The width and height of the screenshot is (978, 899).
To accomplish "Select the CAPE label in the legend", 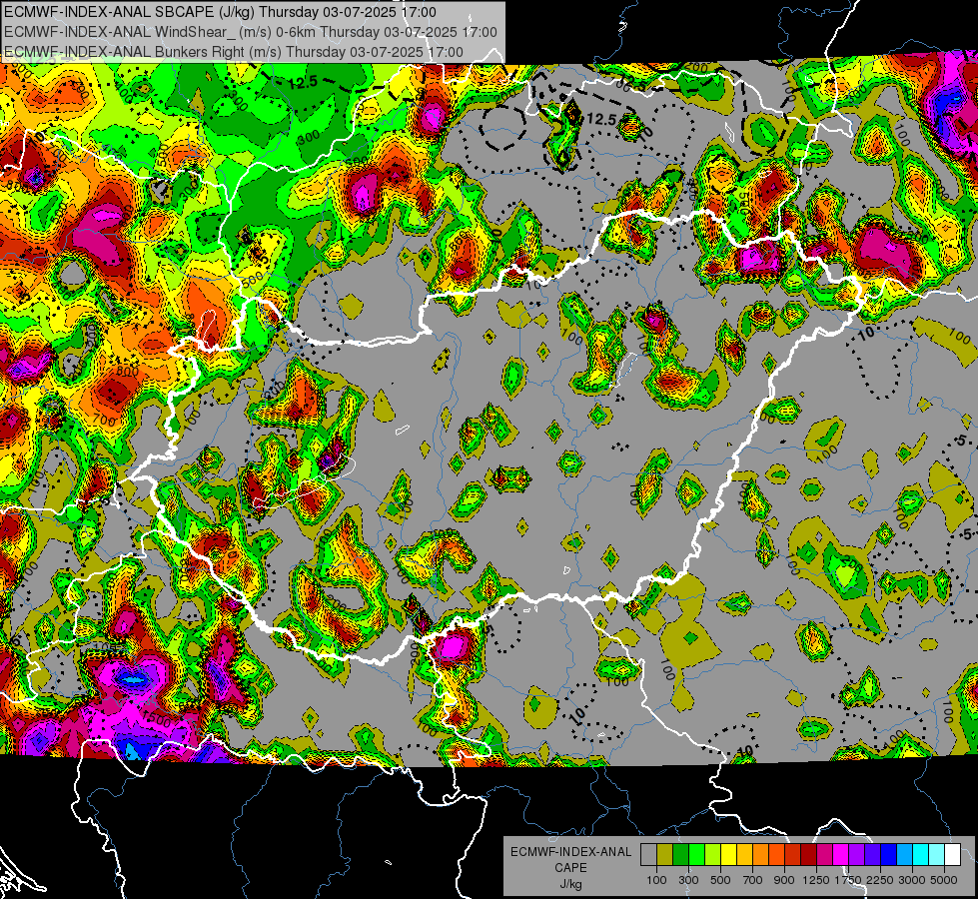I will pyautogui.click(x=570, y=868).
